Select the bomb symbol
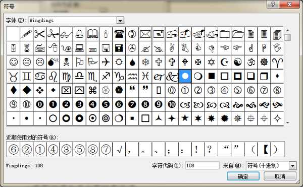Viewport: 303px width, 187px height. tap(53, 62)
